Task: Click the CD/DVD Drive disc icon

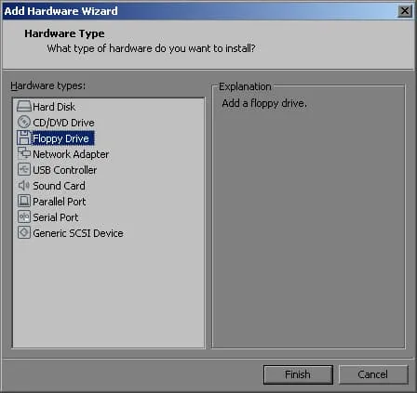Action: [24, 122]
